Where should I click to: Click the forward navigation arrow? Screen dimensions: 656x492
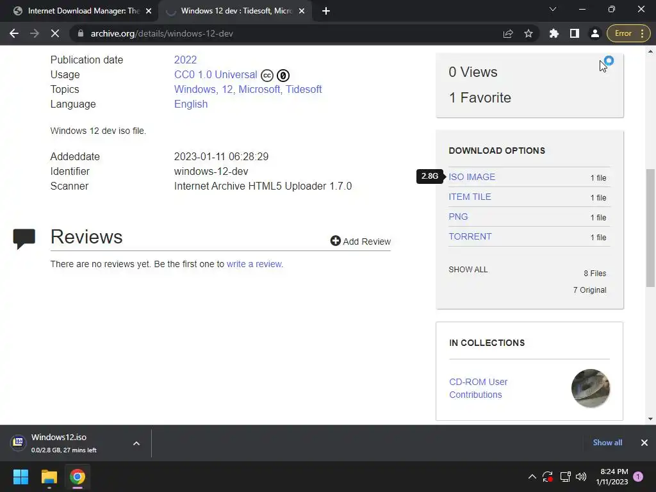tap(35, 33)
